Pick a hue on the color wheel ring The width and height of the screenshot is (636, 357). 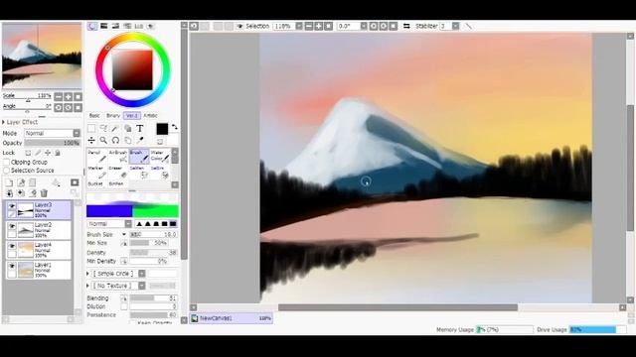pos(132,37)
